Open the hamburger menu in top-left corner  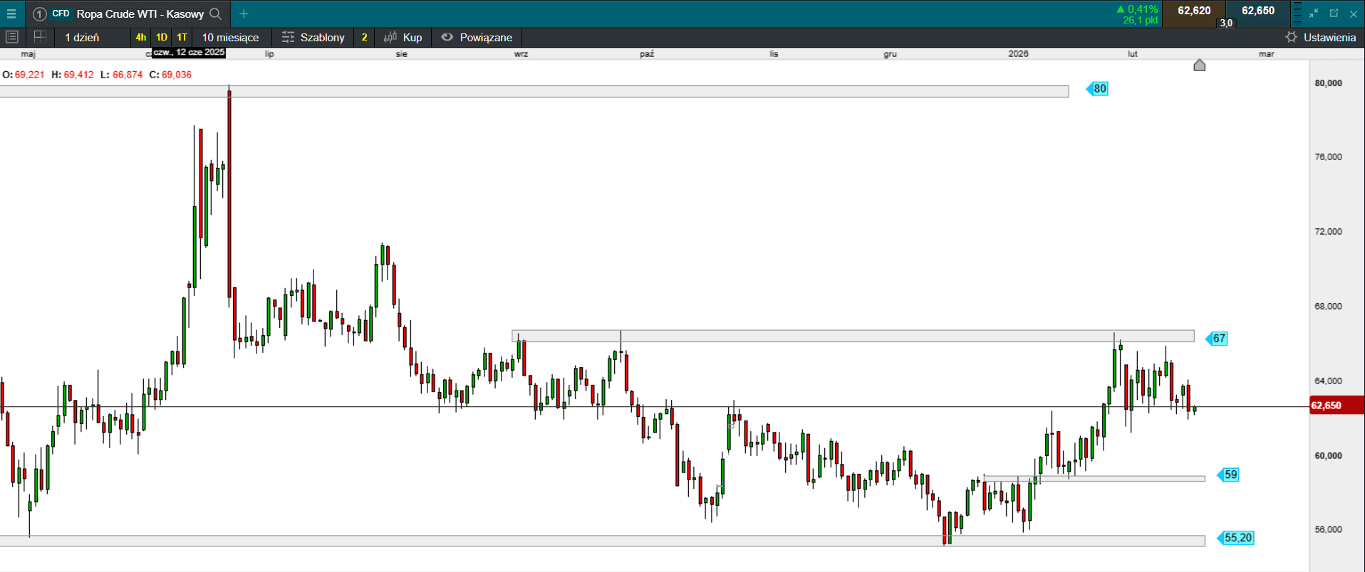tap(11, 14)
